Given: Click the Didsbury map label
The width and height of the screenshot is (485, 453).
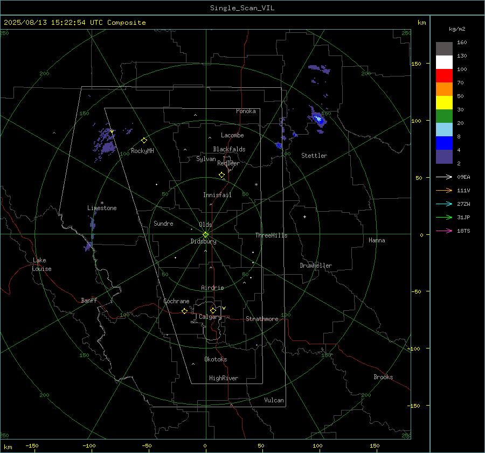Looking at the screenshot, I should pyautogui.click(x=203, y=241).
